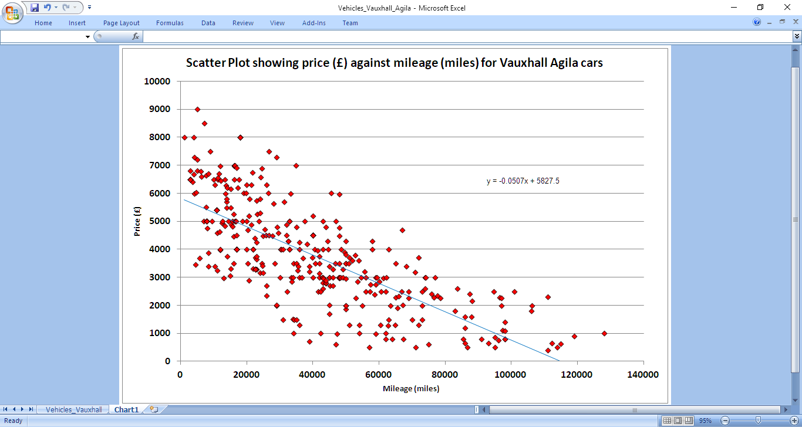Click the 95% zoom level button
The width and height of the screenshot is (802, 427).
click(x=705, y=421)
